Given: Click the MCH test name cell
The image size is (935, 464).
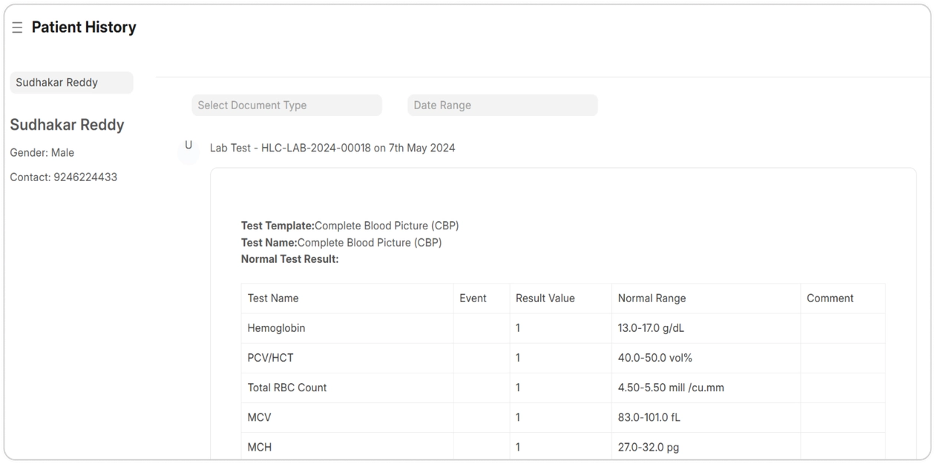Looking at the screenshot, I should pyautogui.click(x=260, y=447).
